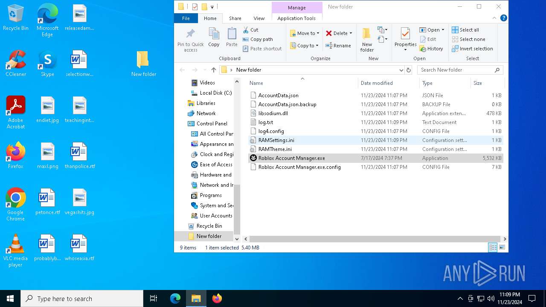Viewport: 546px width, 307px height.
Task: Click the address bar path New folder
Action: [x=249, y=70]
